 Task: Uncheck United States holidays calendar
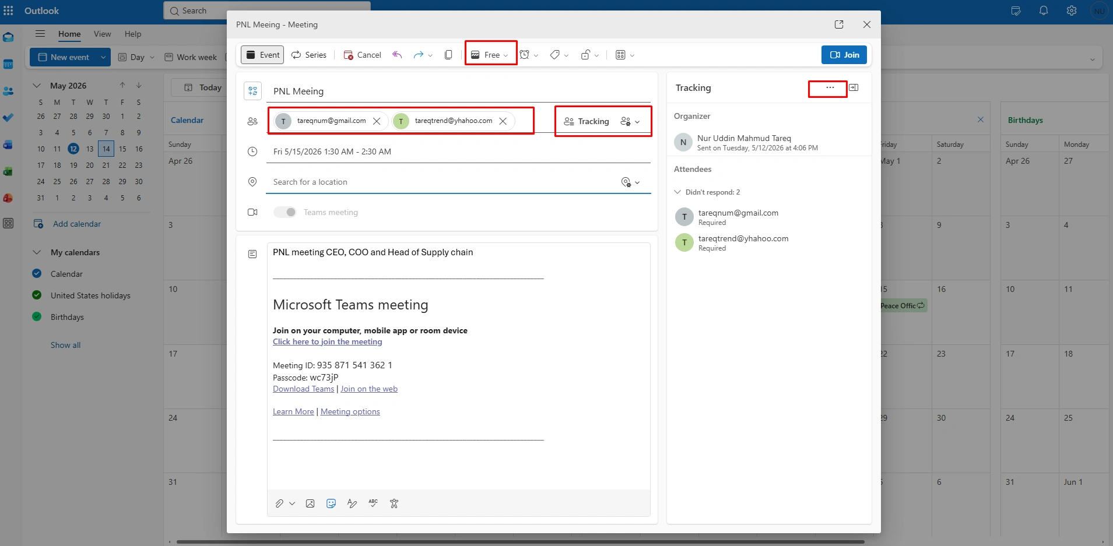(x=37, y=295)
